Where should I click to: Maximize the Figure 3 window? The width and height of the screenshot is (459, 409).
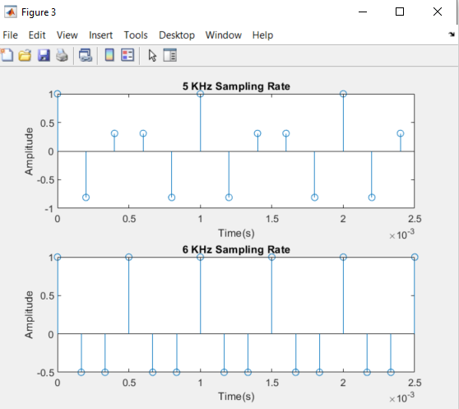tap(400, 12)
